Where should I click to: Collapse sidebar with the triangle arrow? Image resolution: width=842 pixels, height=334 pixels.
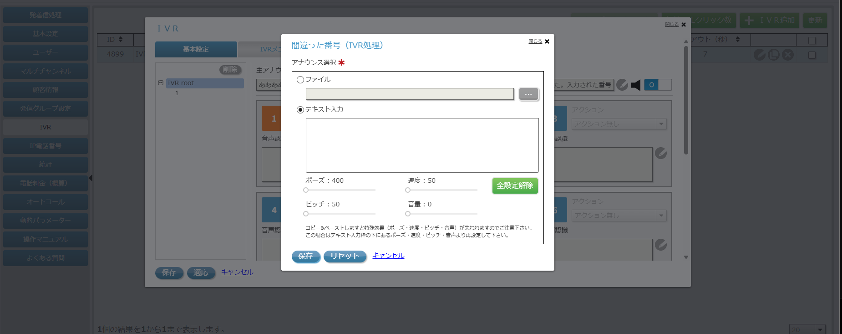coord(91,178)
